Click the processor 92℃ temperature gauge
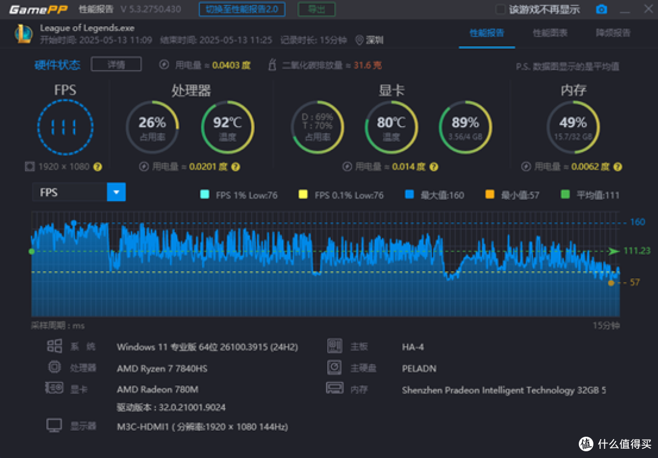658x458 pixels. coord(227,127)
